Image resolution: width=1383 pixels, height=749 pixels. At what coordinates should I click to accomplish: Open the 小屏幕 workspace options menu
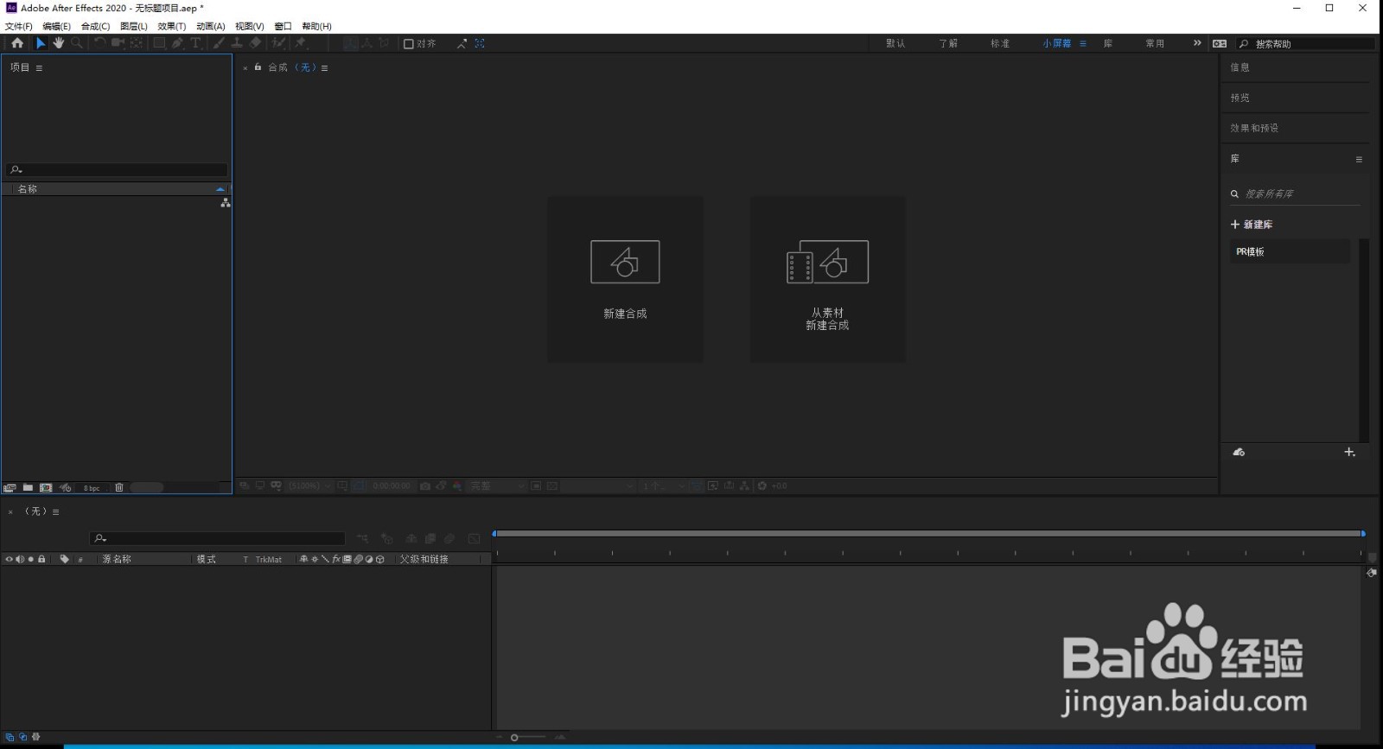coord(1082,43)
